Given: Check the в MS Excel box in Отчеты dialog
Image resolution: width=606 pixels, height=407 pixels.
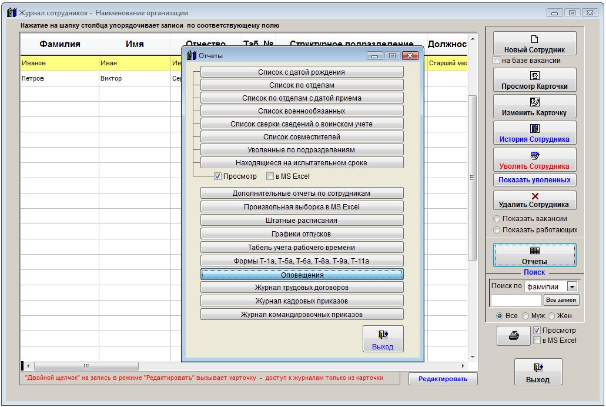Looking at the screenshot, I should click(x=270, y=176).
